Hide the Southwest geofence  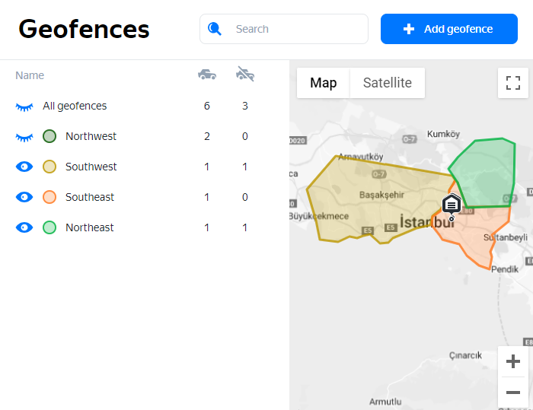tap(24, 167)
